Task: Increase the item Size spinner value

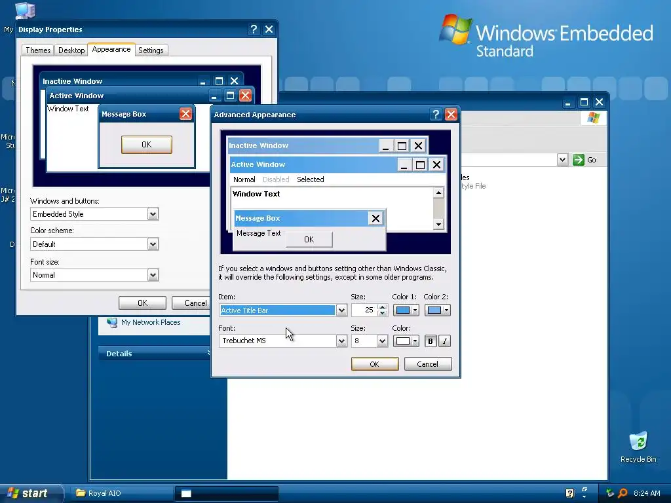Action: pyautogui.click(x=383, y=307)
